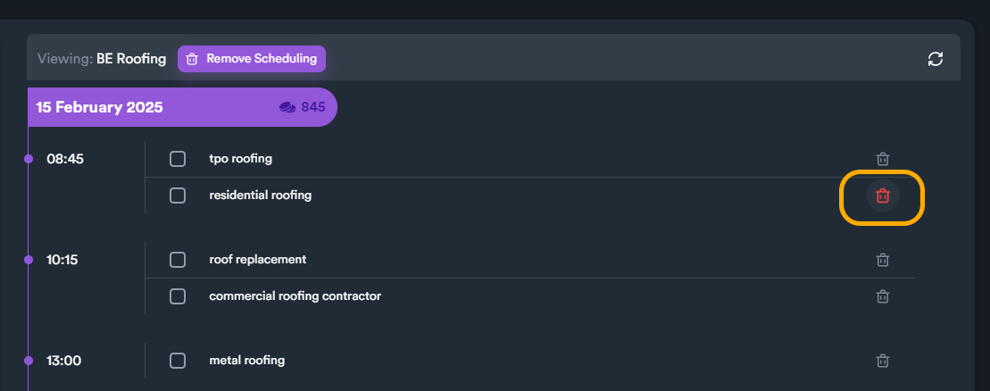Click the red trash icon for residential roofing
The width and height of the screenshot is (990, 391).
coord(883,195)
